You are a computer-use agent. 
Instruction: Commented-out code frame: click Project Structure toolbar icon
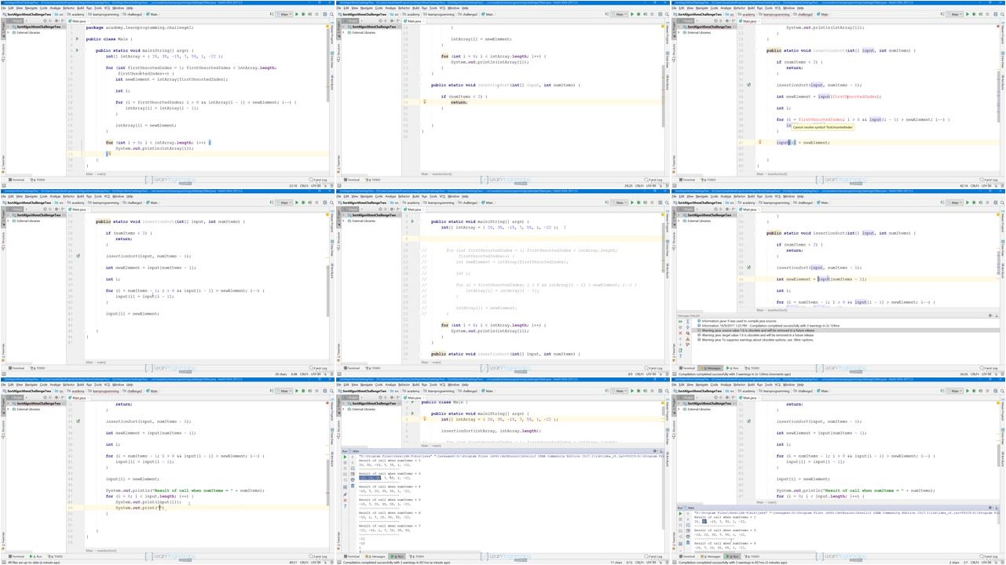[660, 202]
